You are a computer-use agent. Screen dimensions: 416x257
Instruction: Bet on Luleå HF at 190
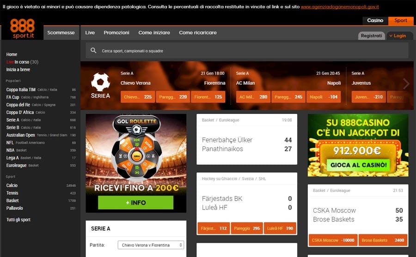tap(280, 228)
